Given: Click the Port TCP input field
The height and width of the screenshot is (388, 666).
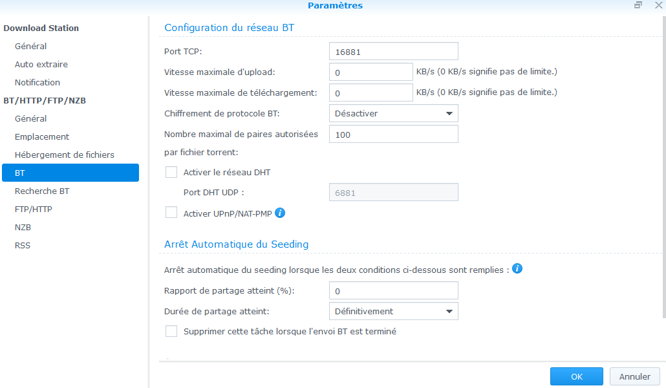Looking at the screenshot, I should (x=393, y=52).
